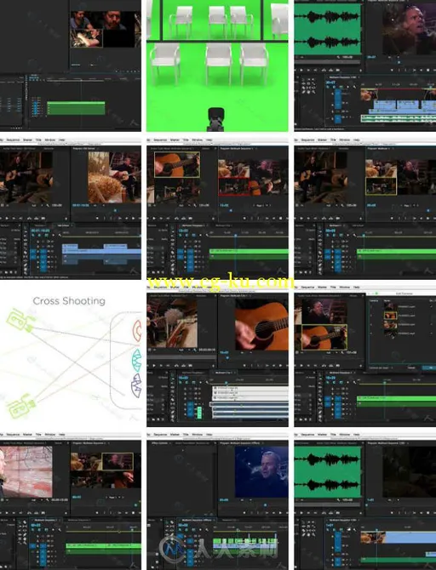Click timeline playhead in red-outlined multicam screenshot

(236, 236)
